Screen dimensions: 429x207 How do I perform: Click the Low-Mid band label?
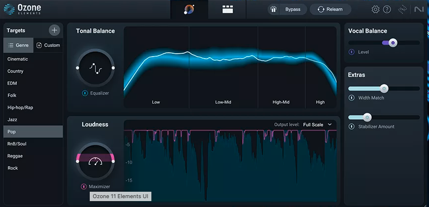click(223, 102)
